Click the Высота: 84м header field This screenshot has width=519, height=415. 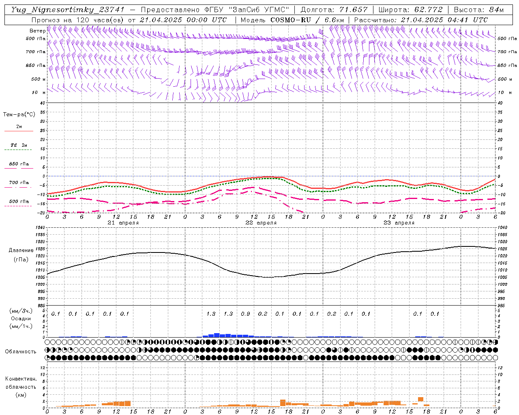[x=479, y=10]
